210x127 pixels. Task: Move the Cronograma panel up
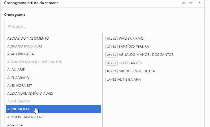pos(183,3)
